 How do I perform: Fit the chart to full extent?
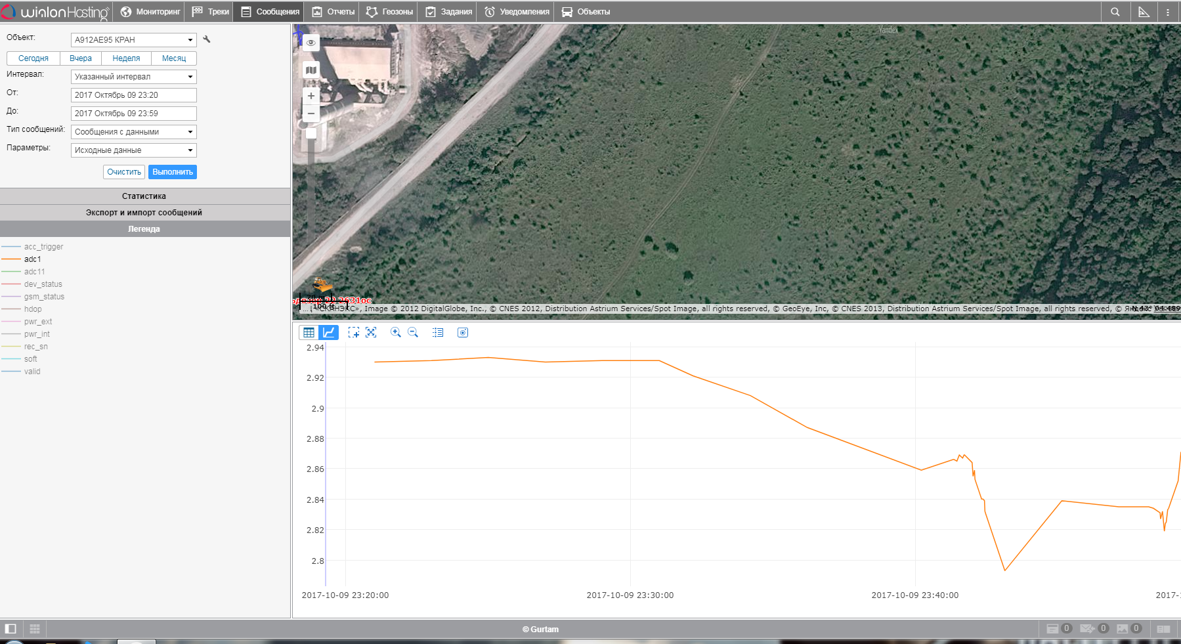pyautogui.click(x=371, y=333)
